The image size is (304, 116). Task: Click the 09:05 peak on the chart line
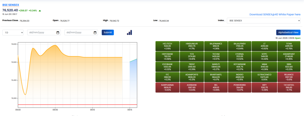coord(55,45)
